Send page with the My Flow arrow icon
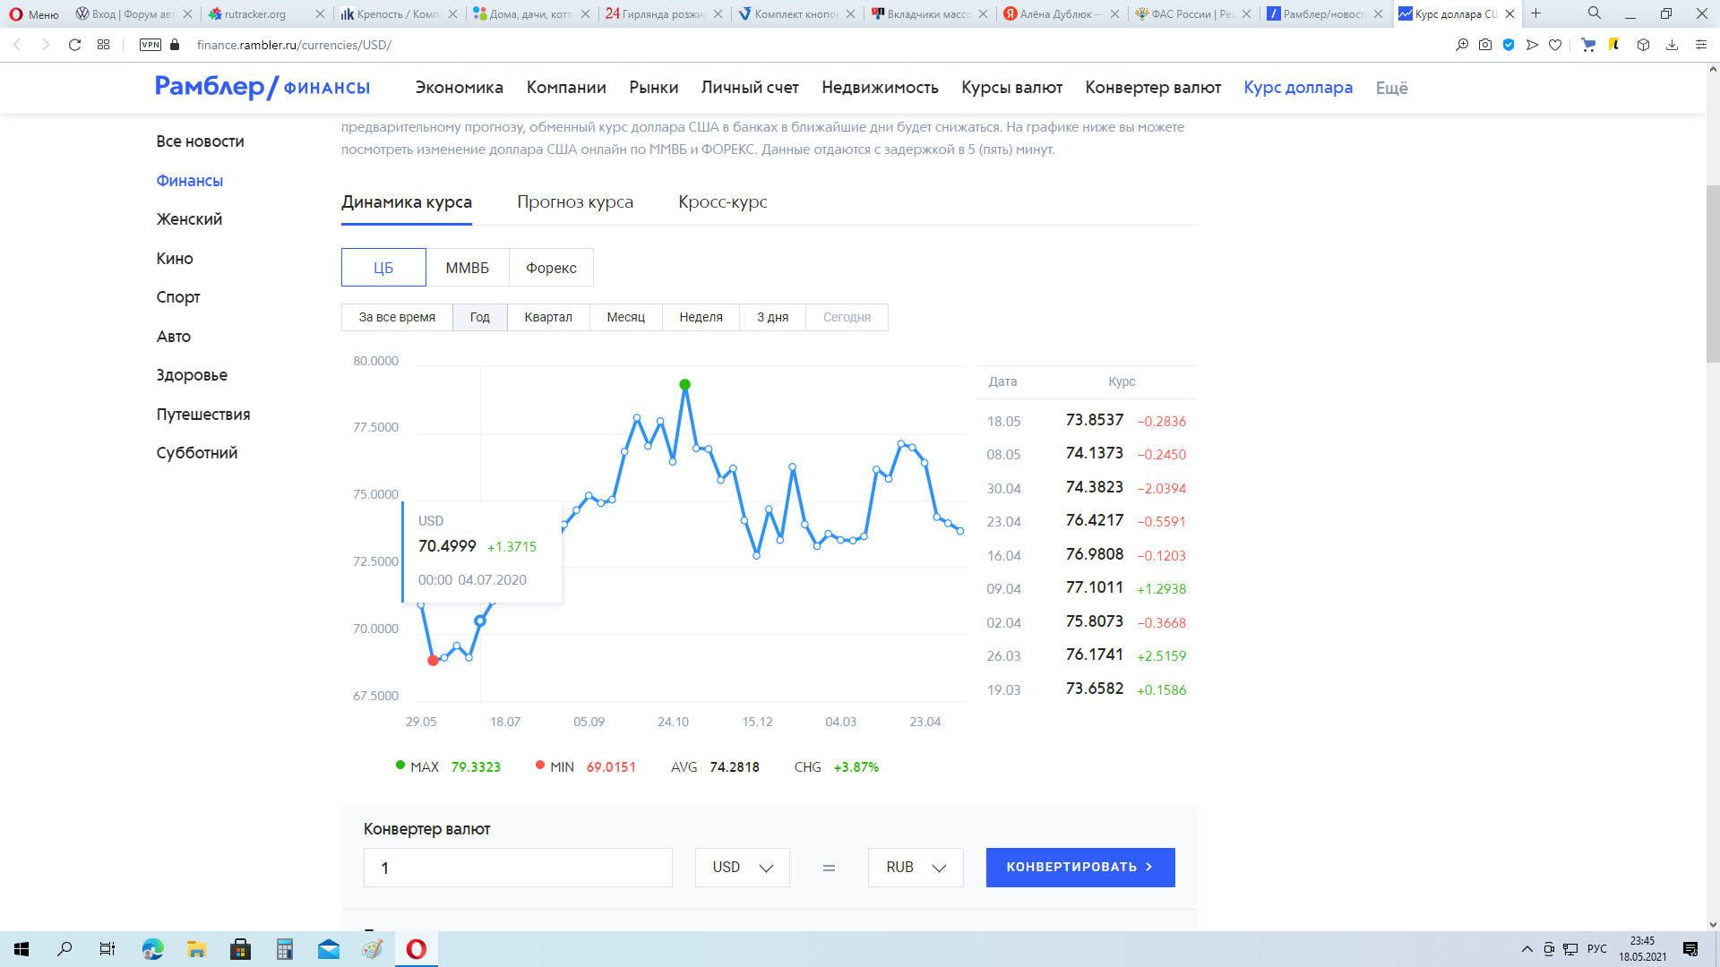 tap(1532, 45)
